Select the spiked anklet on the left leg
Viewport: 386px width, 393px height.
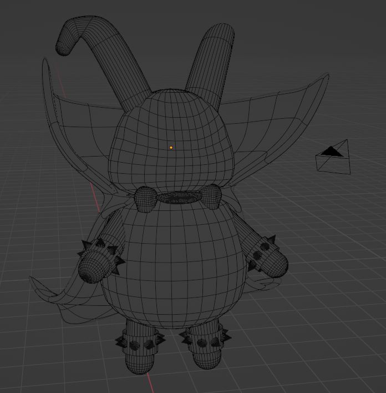pyautogui.click(x=139, y=341)
